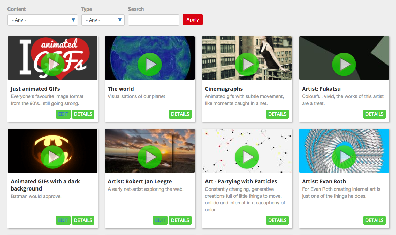Open details for The world
396x235 pixels.
click(180, 114)
